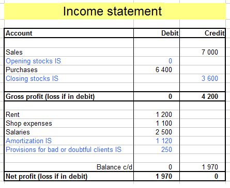Click the Salaries account cell
230x188 pixels.
pos(69,132)
